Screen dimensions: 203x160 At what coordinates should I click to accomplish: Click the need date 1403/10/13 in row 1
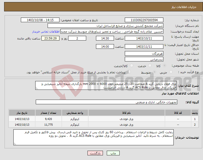click(22, 119)
